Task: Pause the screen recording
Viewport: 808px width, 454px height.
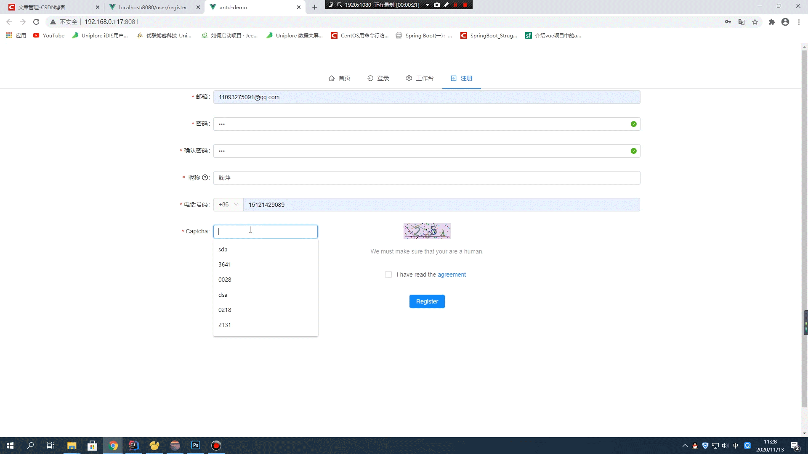Action: coord(456,5)
